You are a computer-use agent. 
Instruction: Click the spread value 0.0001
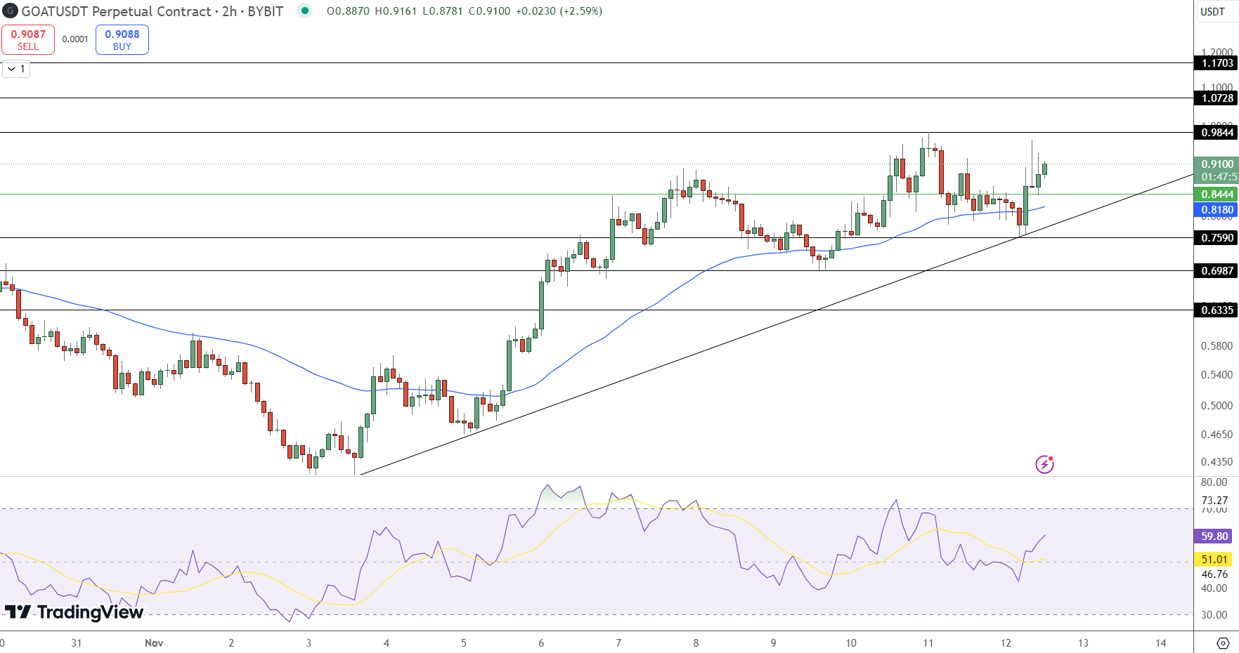click(75, 39)
